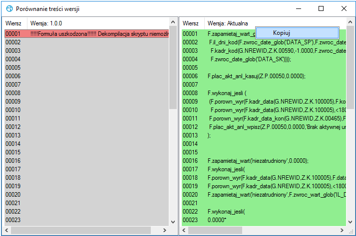Click the left pane horizontal scrollbar thumb

click(x=81, y=231)
